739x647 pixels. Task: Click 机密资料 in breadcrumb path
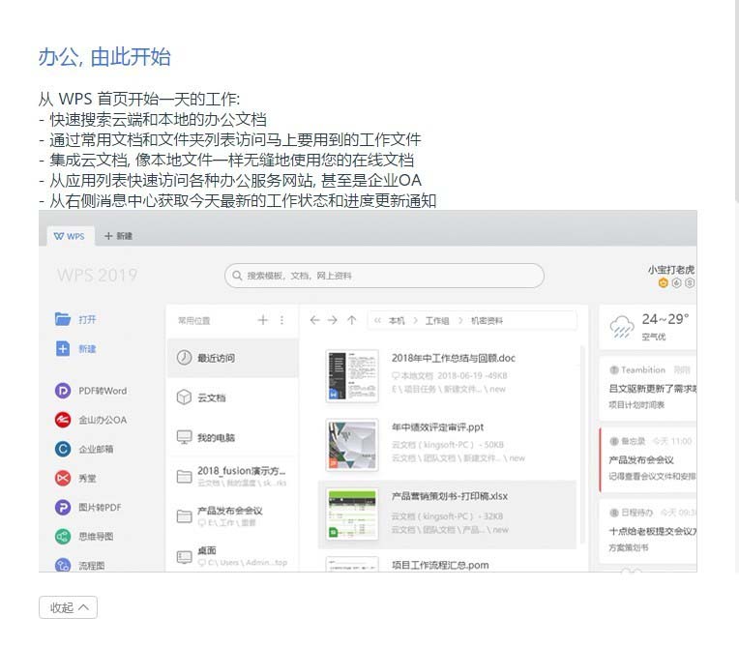[487, 320]
